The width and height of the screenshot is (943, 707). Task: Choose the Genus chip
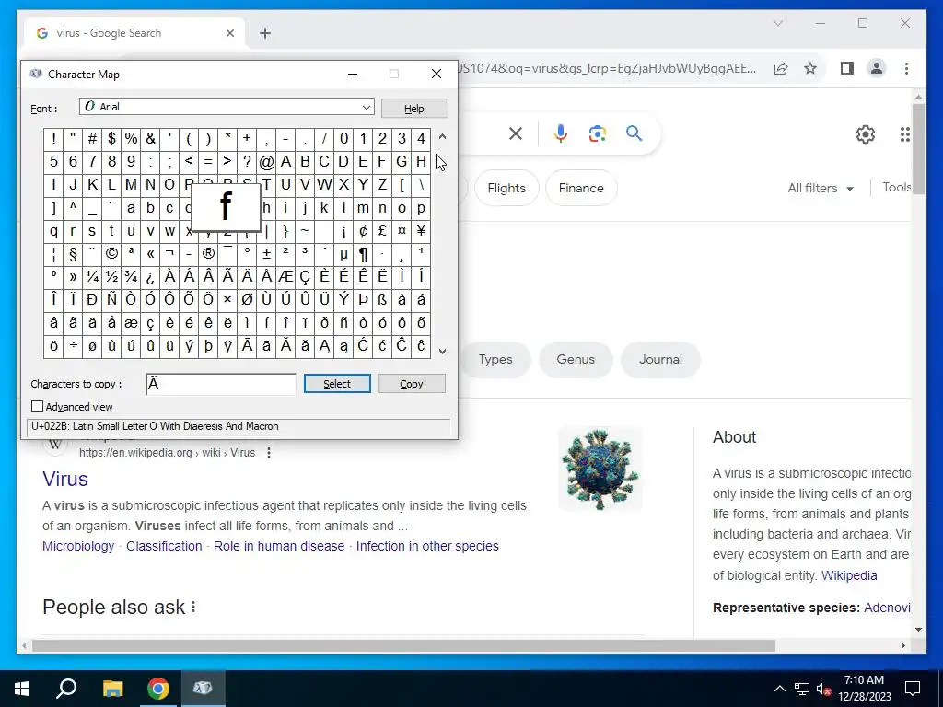click(576, 360)
